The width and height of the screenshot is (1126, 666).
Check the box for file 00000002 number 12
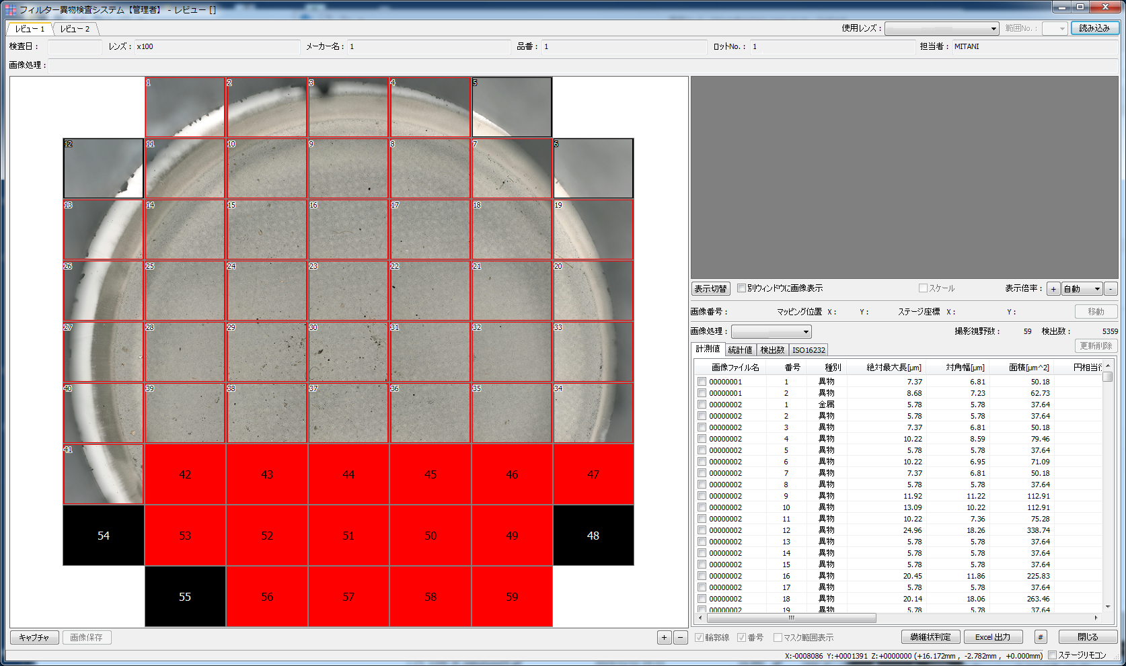702,530
